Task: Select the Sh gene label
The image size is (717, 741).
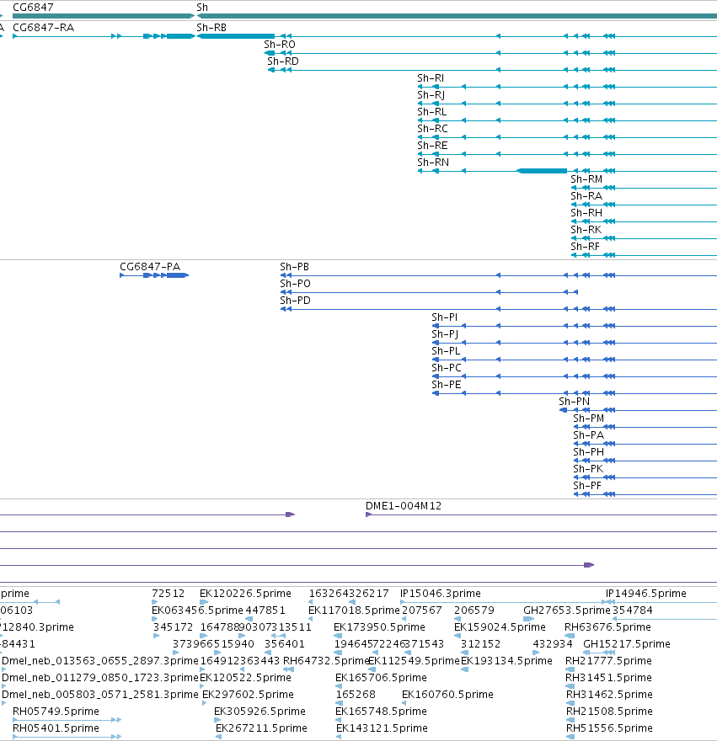Action: click(202, 7)
